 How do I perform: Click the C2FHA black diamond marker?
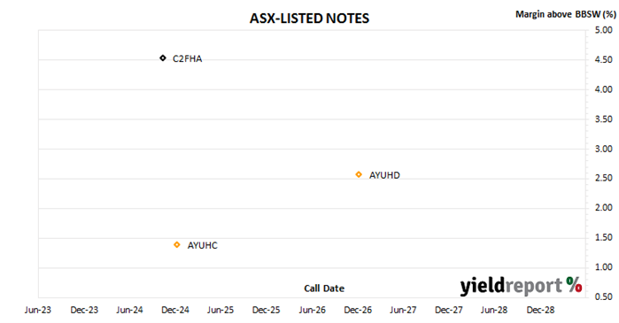(163, 58)
